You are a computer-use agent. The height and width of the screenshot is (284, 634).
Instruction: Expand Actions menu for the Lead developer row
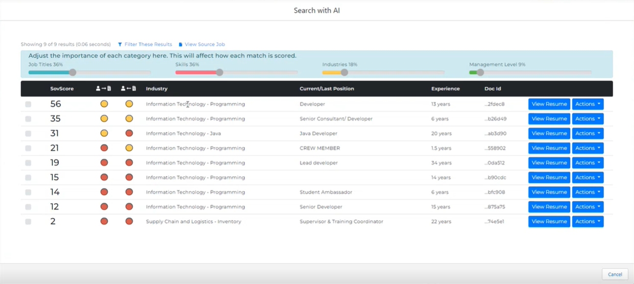tap(587, 163)
